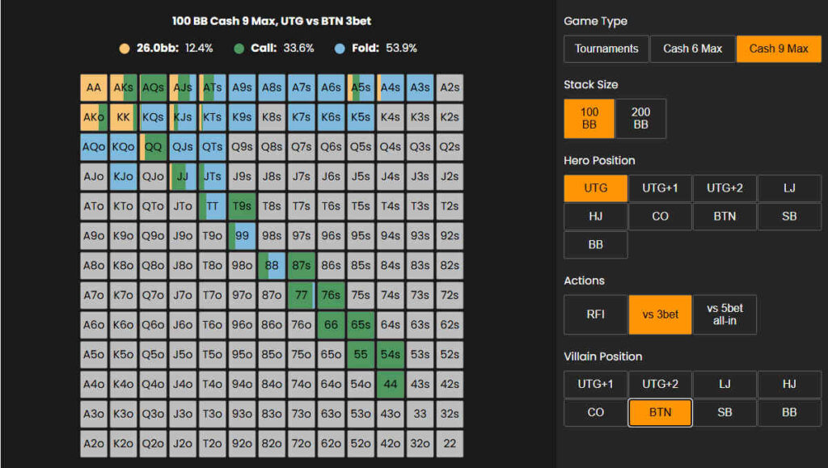Set hero position to UTG+2
The width and height of the screenshot is (828, 468).
pyautogui.click(x=724, y=188)
